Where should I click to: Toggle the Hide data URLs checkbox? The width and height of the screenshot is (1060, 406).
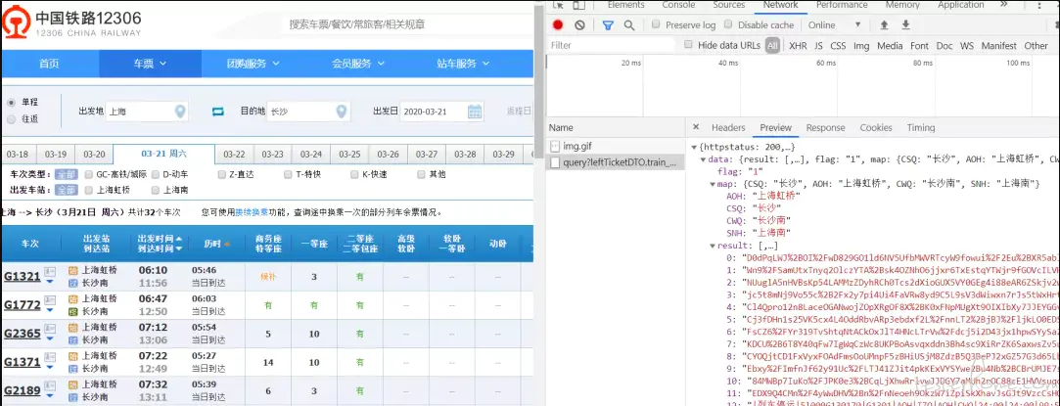688,45
